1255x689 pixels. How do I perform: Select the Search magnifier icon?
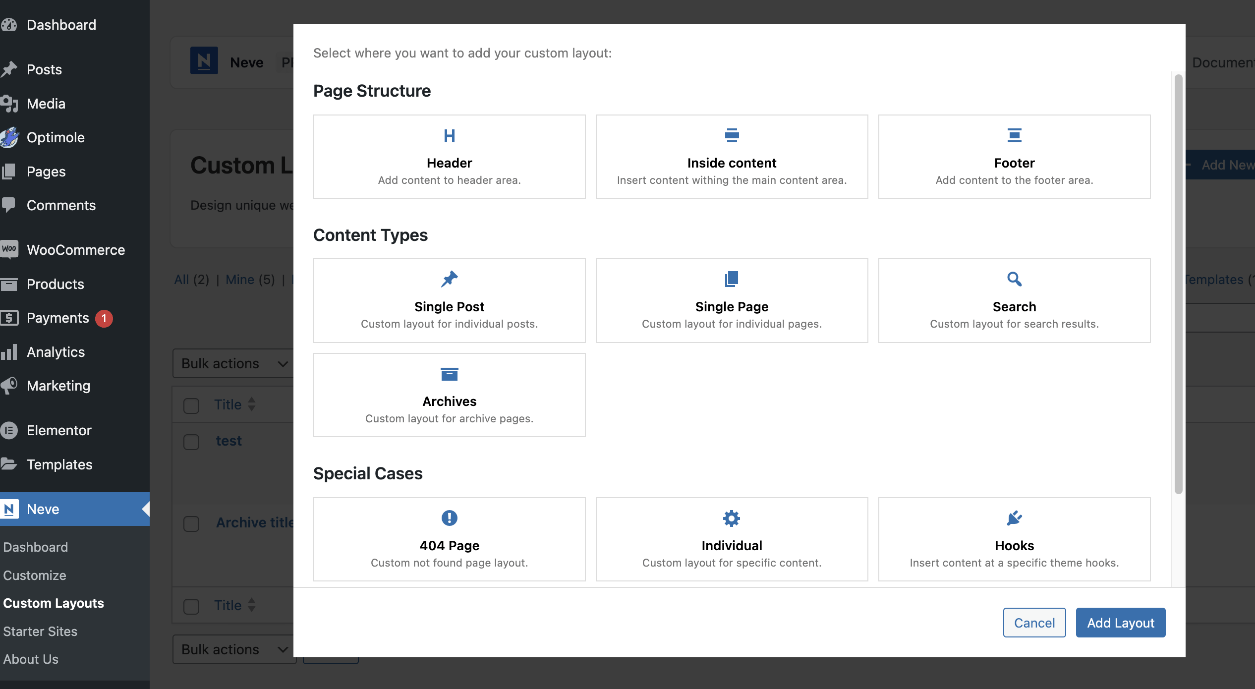click(x=1014, y=279)
